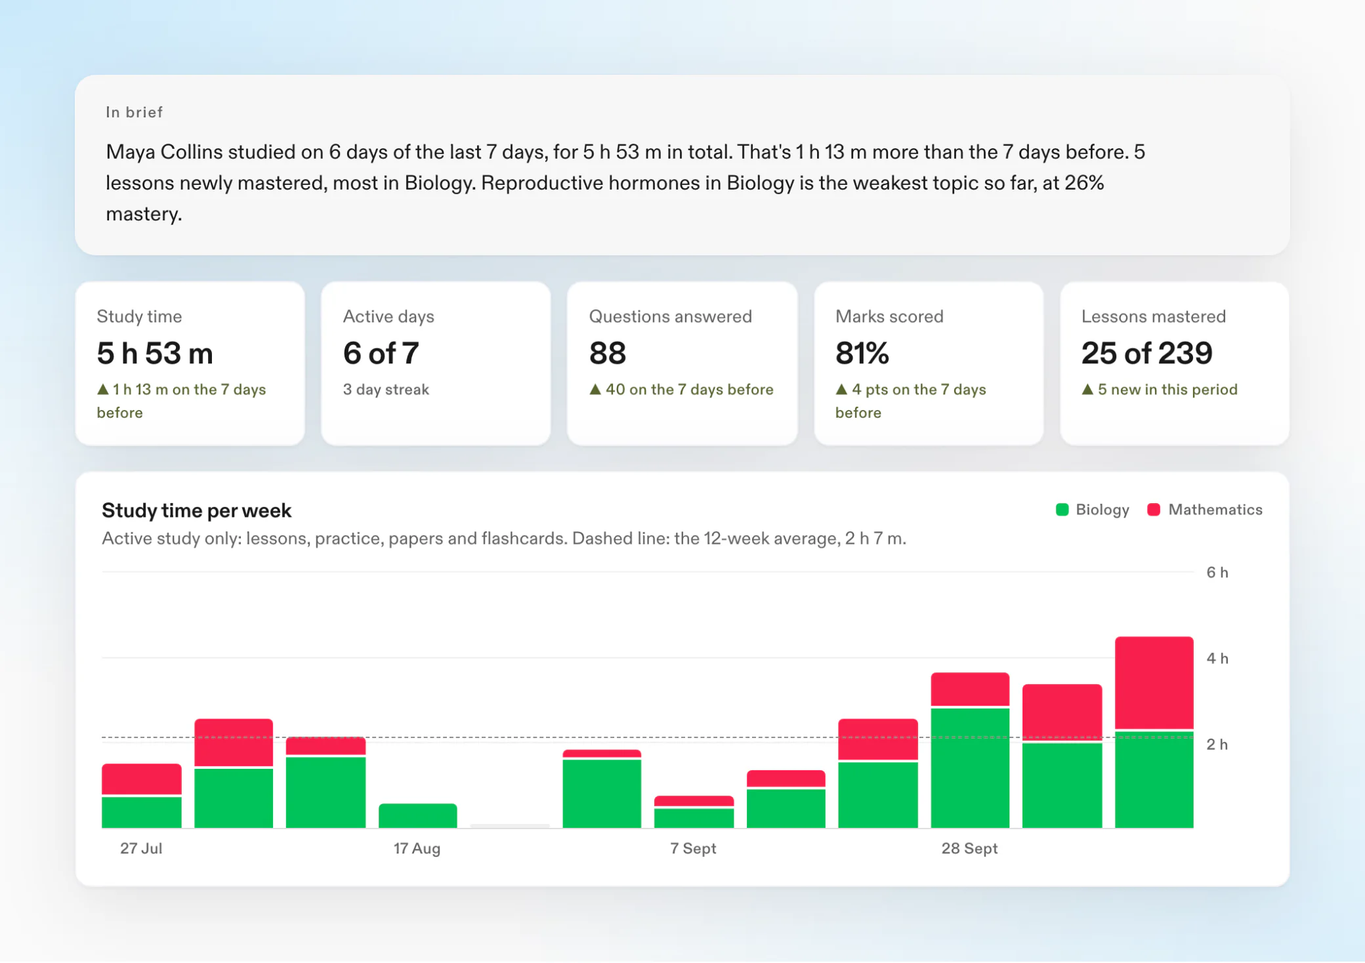Image resolution: width=1365 pixels, height=963 pixels.
Task: Click the Active days card value 6 of 7
Action: tap(381, 354)
